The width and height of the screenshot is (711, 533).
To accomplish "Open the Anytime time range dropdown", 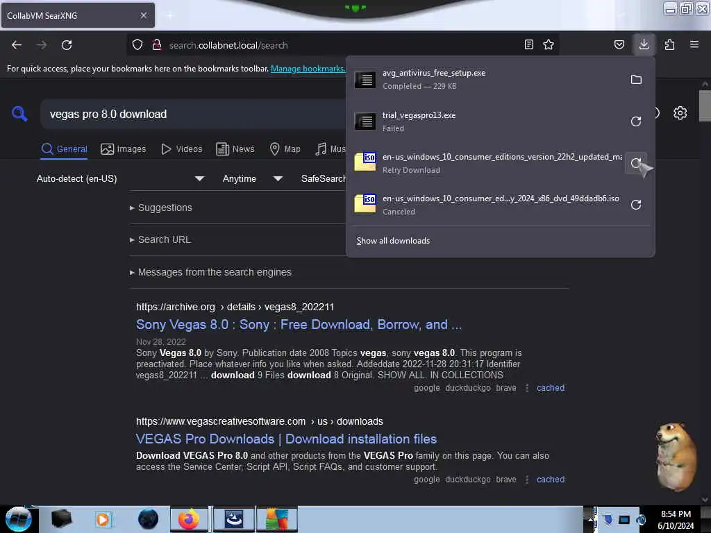I will (x=252, y=178).
